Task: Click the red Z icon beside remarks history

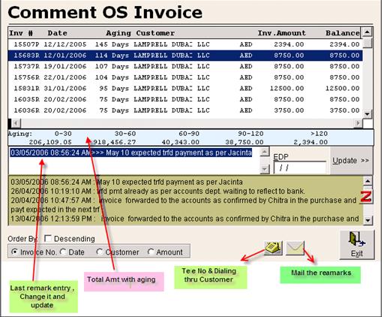Action: 366,197
